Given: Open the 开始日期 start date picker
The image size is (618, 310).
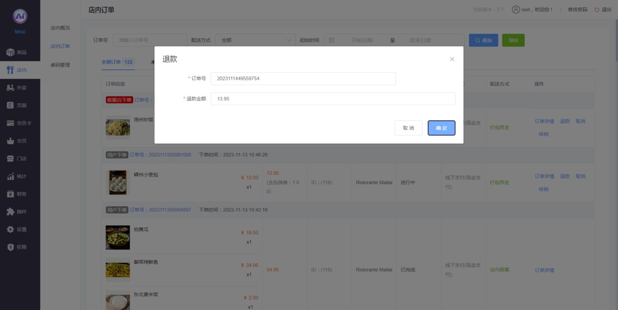Looking at the screenshot, I should pos(361,40).
